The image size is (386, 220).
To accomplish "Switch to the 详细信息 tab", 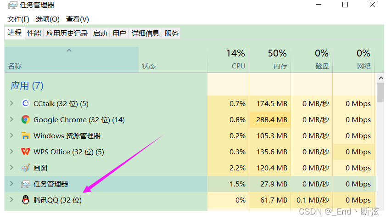I will point(145,33).
